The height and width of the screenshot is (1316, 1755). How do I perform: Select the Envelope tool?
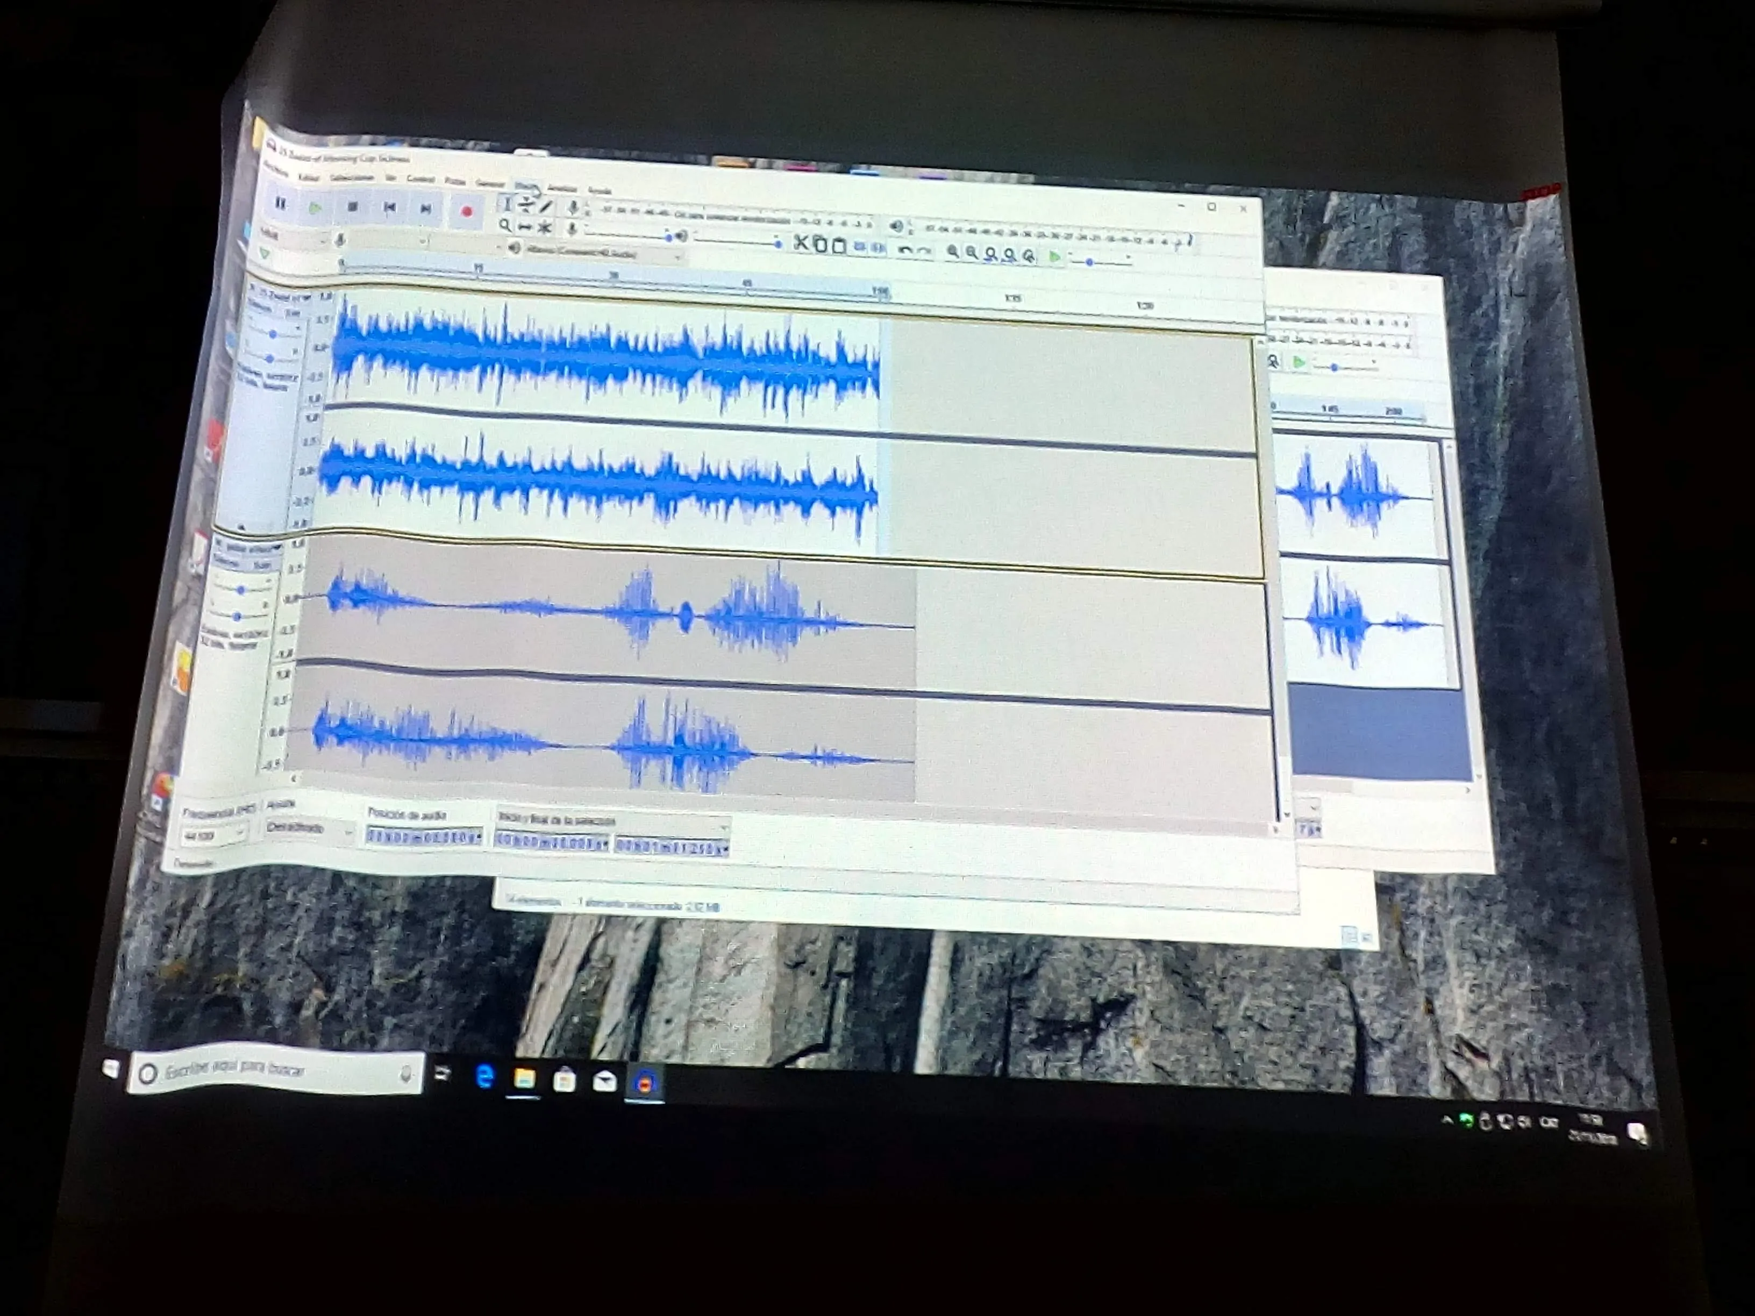526,205
